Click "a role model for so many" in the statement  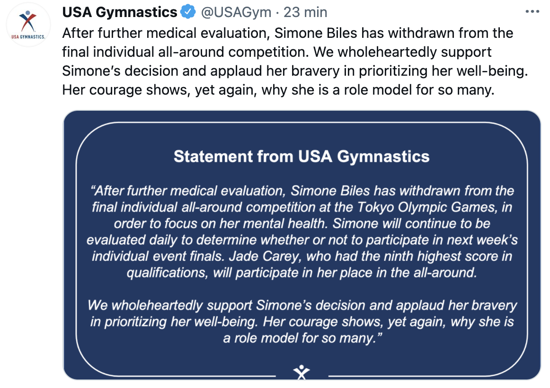click(298, 338)
